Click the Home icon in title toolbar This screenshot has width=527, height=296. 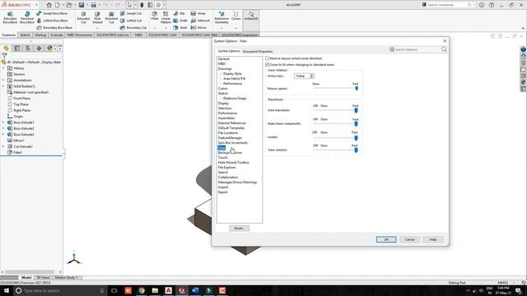pyautogui.click(x=49, y=5)
